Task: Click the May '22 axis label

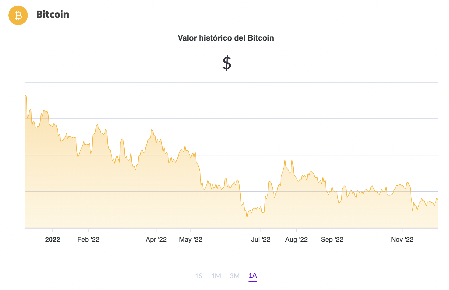Action: pos(191,239)
